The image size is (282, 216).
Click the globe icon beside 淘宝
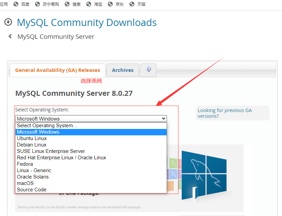pyautogui.click(x=89, y=4)
